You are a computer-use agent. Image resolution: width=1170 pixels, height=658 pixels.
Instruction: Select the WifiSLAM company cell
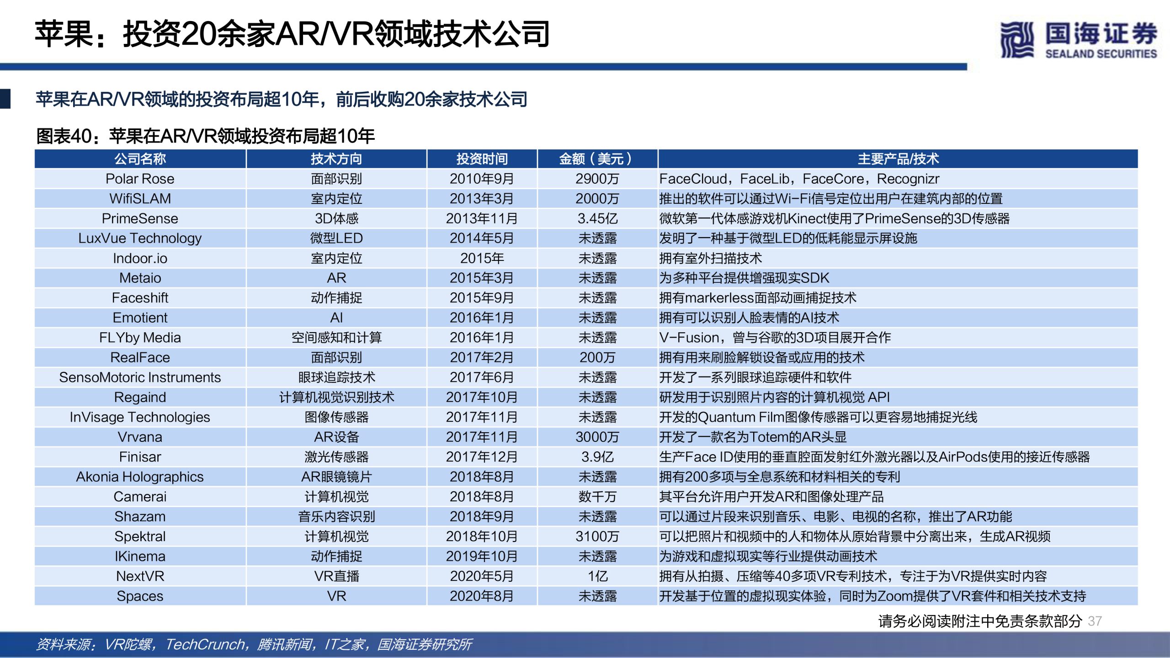tap(140, 198)
